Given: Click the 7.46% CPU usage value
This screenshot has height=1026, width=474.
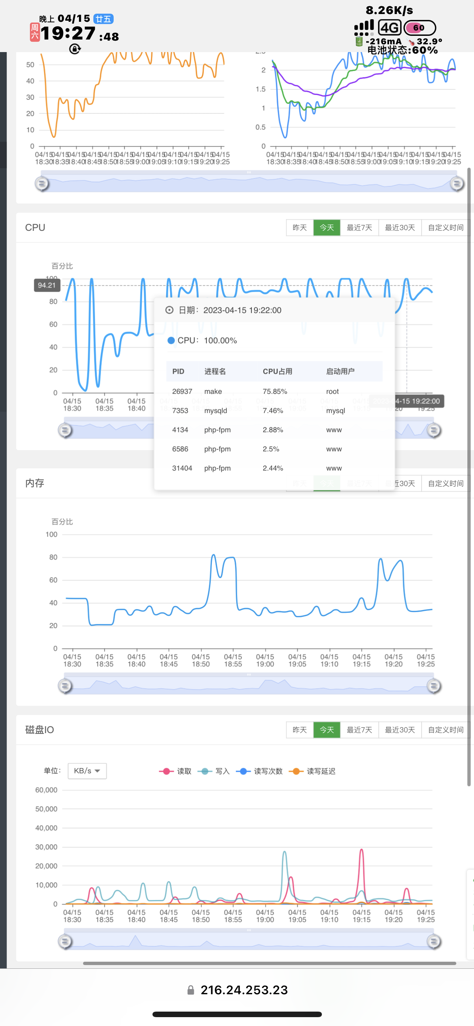Looking at the screenshot, I should click(x=273, y=411).
